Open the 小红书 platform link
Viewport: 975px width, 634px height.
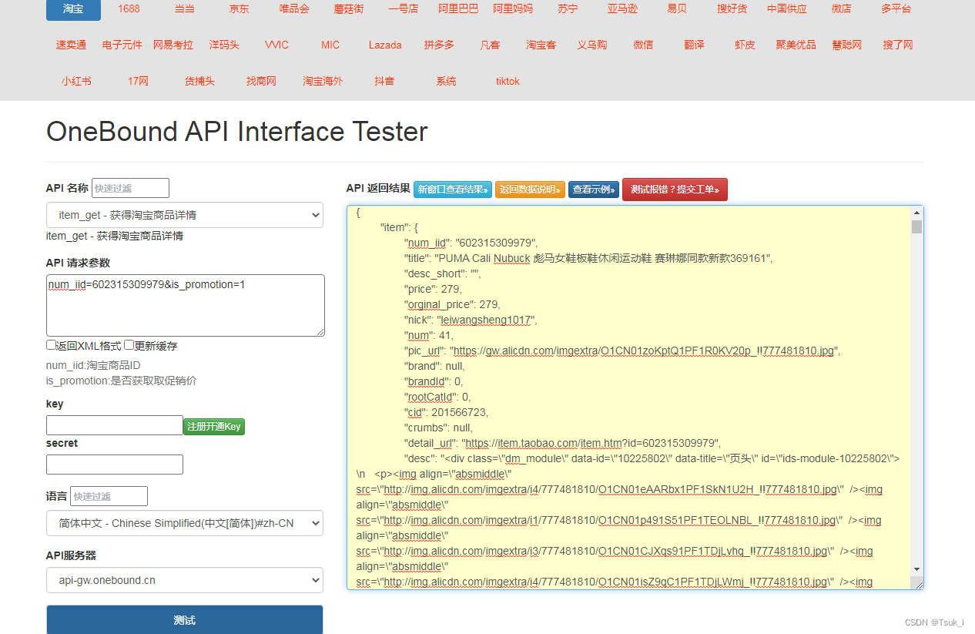[x=76, y=81]
